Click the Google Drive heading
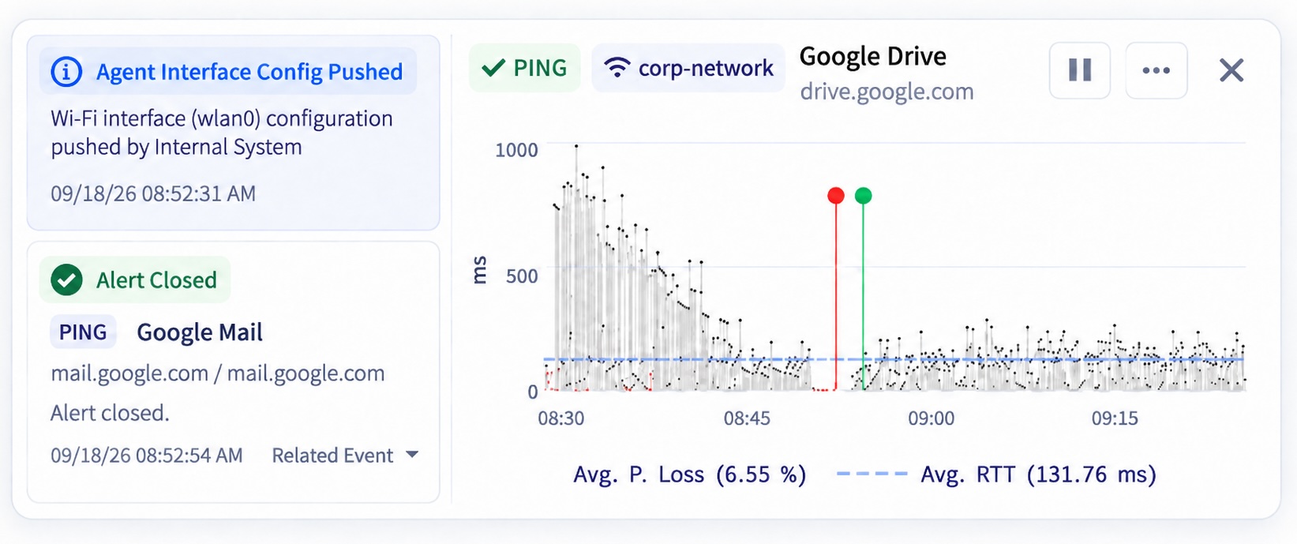This screenshot has width=1297, height=544. click(x=873, y=56)
